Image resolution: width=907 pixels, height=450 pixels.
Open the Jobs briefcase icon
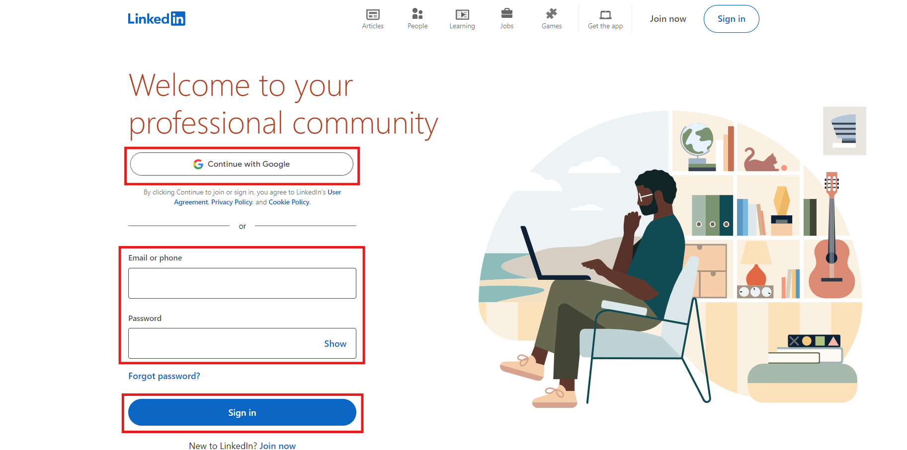click(506, 13)
